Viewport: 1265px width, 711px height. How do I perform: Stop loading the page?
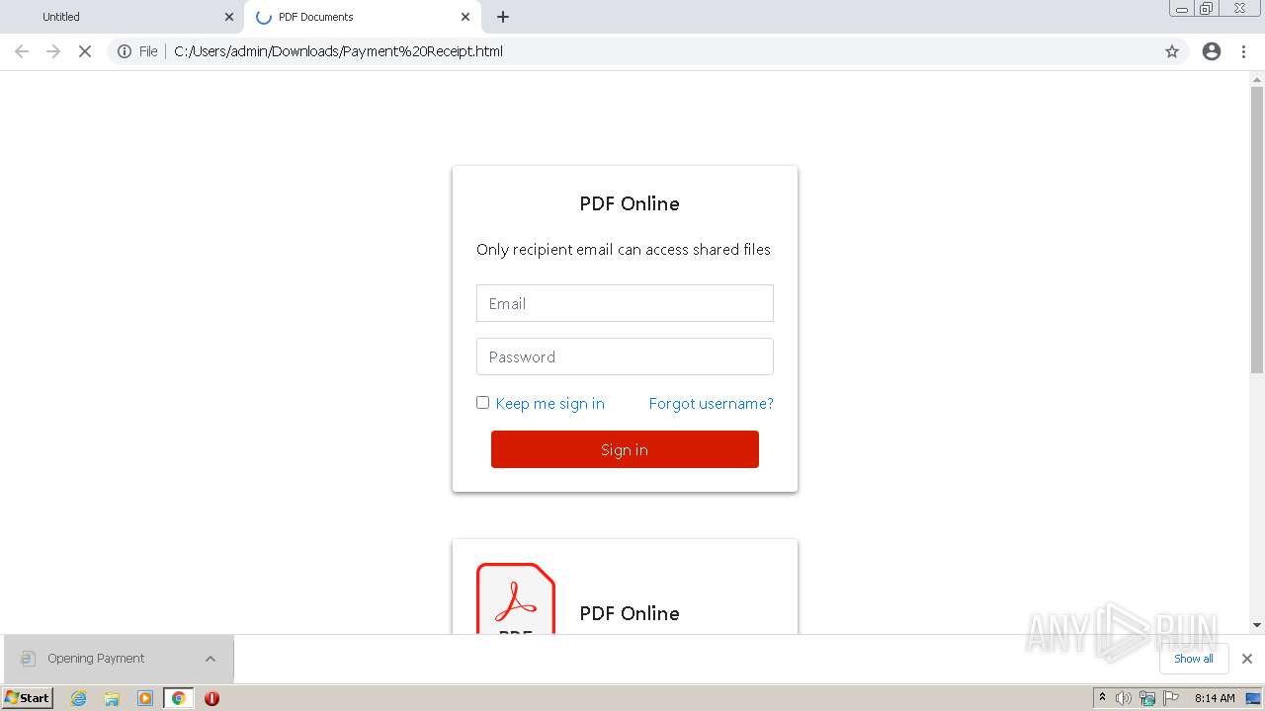click(85, 51)
